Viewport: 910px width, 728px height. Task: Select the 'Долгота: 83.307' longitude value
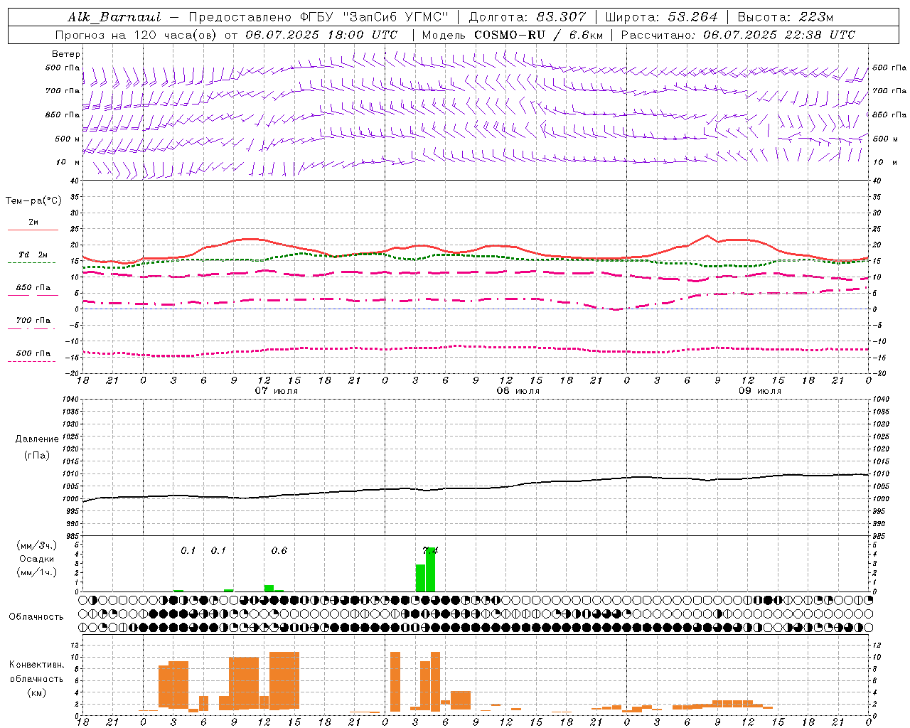click(528, 17)
